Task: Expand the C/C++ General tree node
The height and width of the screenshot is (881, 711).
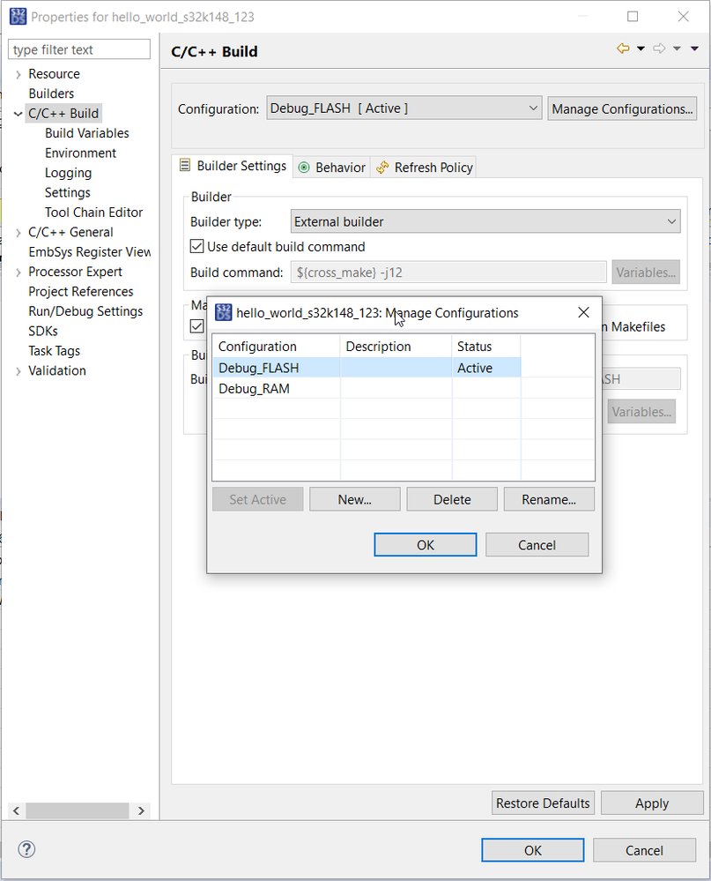Action: click(x=19, y=233)
